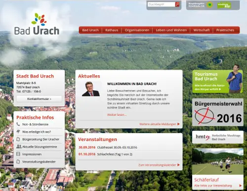Click WILLKOMMEN IN BAD URACH! headline
The image size is (247, 191).
(132, 84)
